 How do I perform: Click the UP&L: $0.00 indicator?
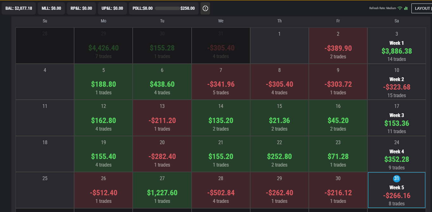(112, 8)
